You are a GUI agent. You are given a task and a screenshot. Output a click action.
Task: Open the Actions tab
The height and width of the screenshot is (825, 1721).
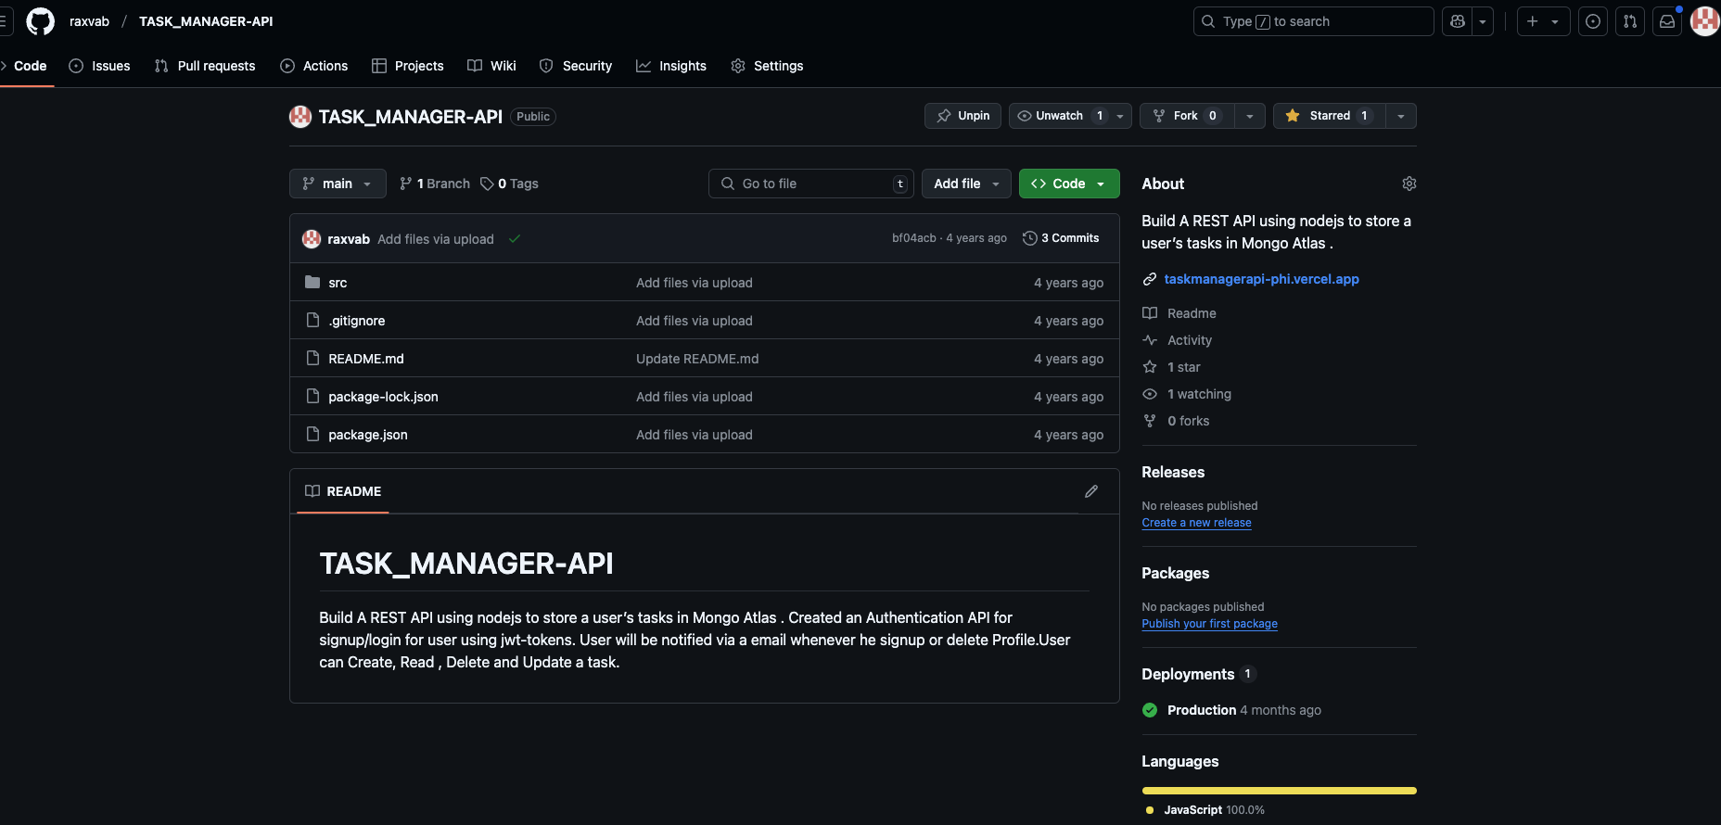(x=314, y=66)
